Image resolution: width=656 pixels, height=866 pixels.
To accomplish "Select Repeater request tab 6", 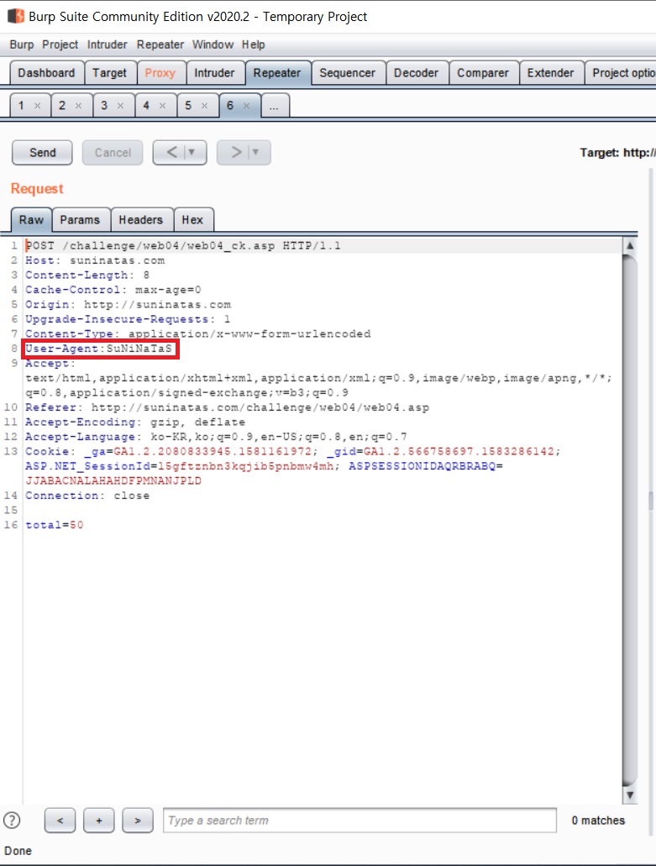I will pos(229,106).
